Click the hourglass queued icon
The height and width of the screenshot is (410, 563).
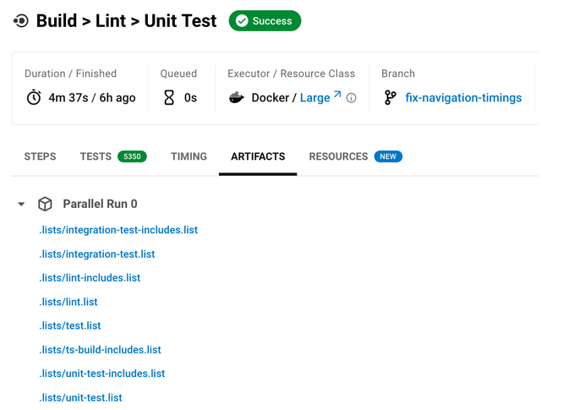169,98
